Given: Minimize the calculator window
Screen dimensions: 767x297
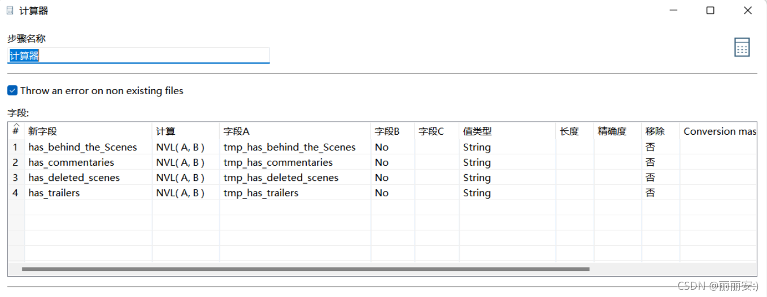Looking at the screenshot, I should tap(673, 10).
